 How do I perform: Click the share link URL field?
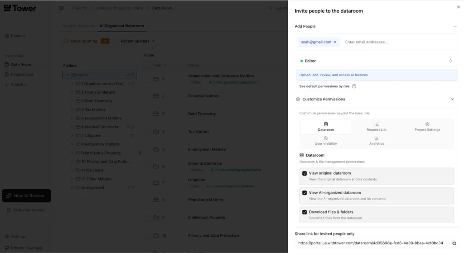pyautogui.click(x=371, y=243)
